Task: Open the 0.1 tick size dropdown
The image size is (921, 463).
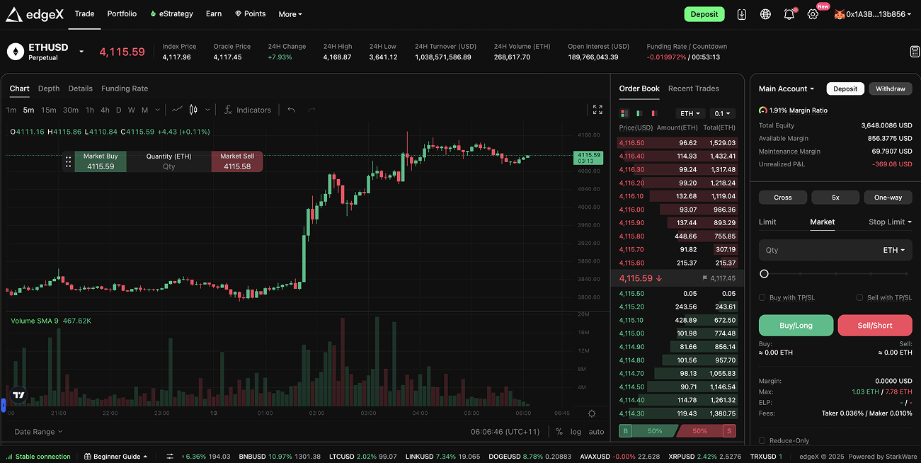Action: [723, 113]
